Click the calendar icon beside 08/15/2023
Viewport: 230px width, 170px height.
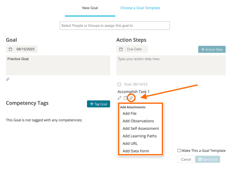(x=10, y=49)
